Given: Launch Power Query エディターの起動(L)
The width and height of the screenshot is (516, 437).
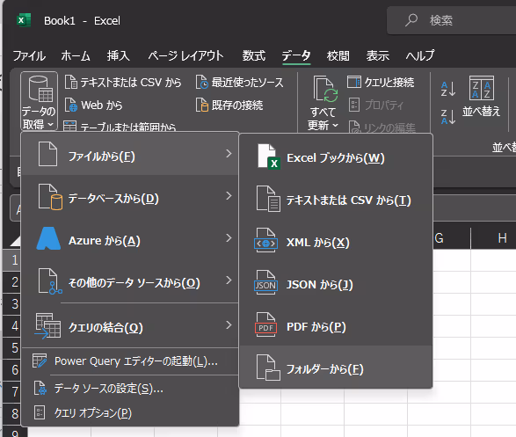Looking at the screenshot, I should [x=129, y=361].
